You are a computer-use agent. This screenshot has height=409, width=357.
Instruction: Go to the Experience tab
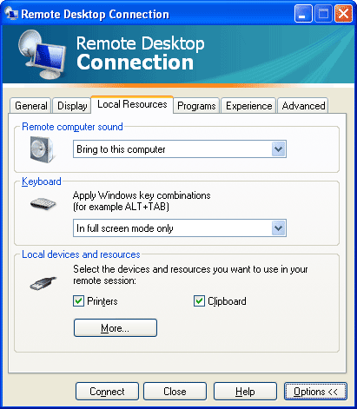point(248,106)
